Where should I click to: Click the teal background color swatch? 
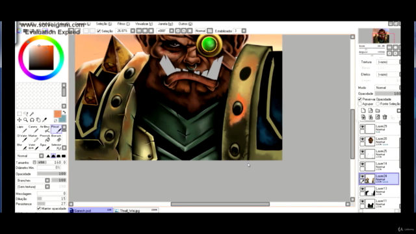point(63,119)
